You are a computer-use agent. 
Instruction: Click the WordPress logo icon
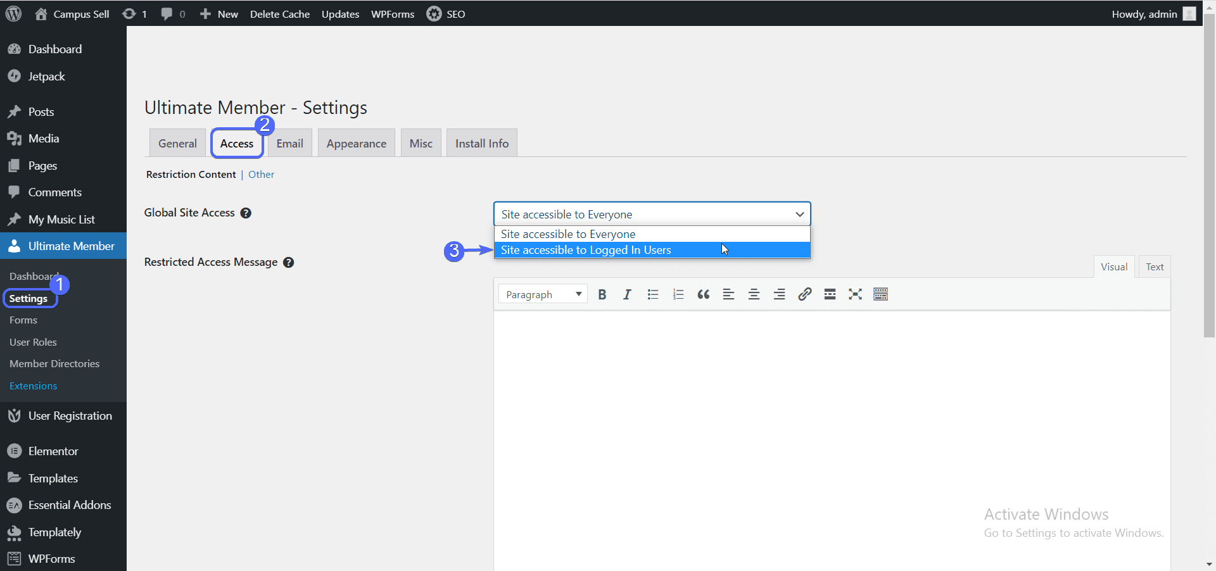click(14, 14)
